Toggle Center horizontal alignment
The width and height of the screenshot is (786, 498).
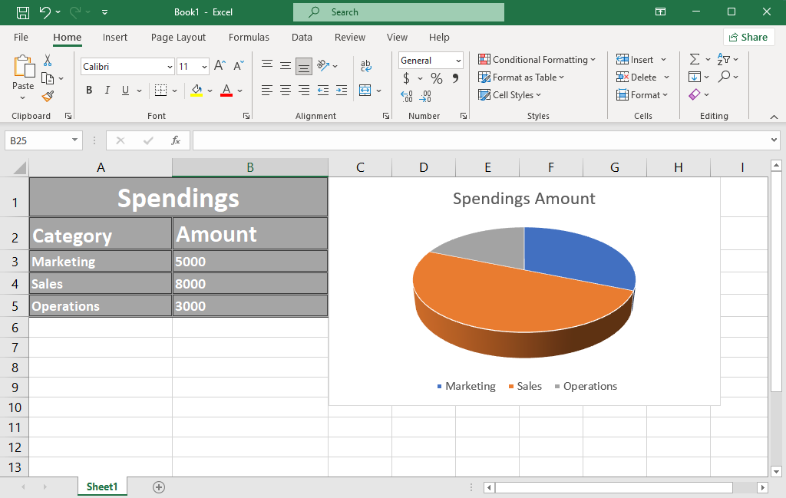pos(286,91)
